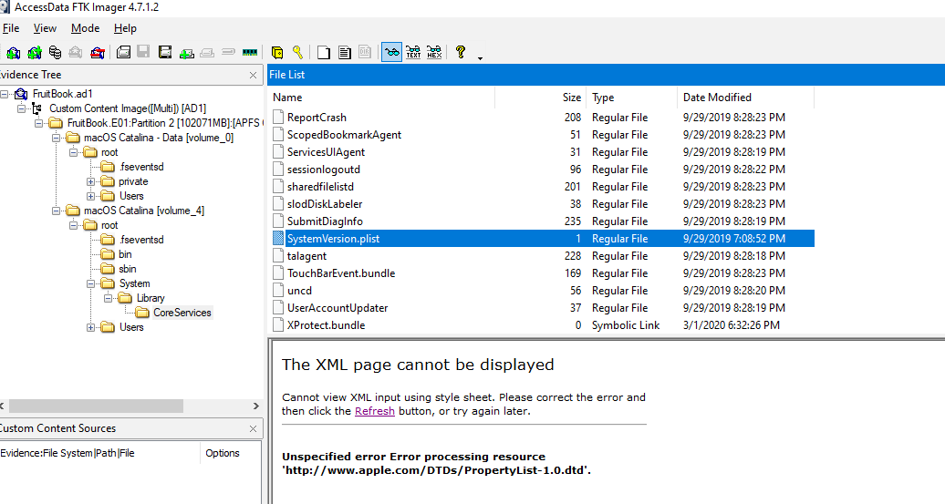Collapse the macOS Catalina [volume_4] node
The image size is (945, 504).
56,211
